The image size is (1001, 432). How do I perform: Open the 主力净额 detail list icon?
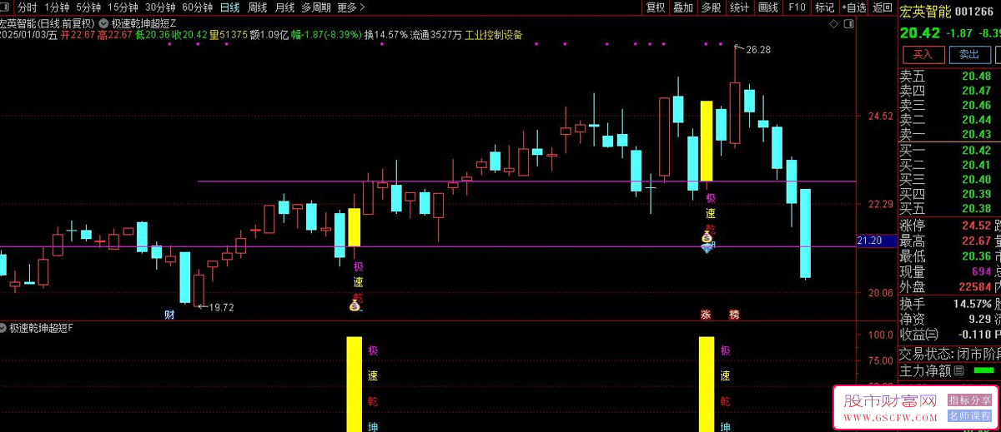960,371
